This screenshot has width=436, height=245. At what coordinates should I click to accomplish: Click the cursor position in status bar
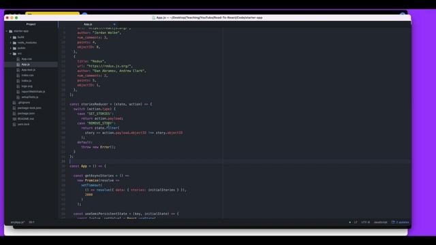click(x=31, y=223)
